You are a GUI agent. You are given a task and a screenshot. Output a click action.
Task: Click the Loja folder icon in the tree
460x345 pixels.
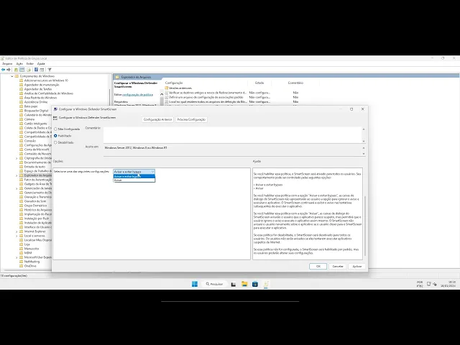pos(21,244)
